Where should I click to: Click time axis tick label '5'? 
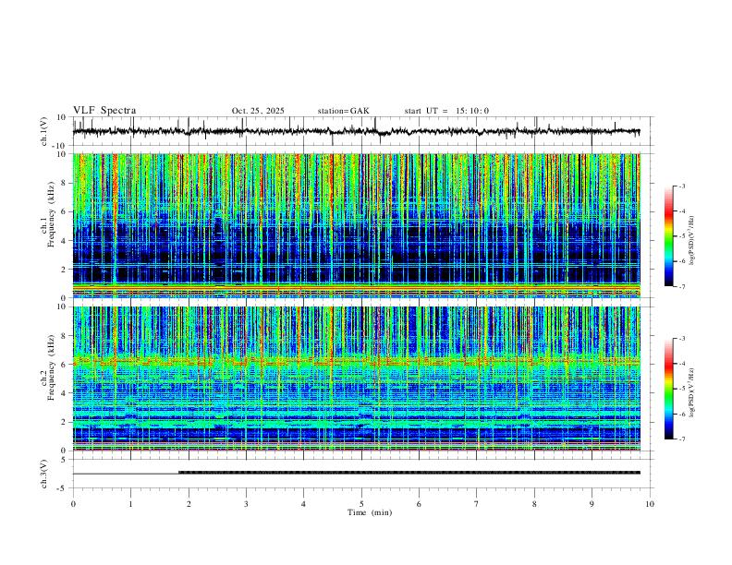pyautogui.click(x=361, y=504)
